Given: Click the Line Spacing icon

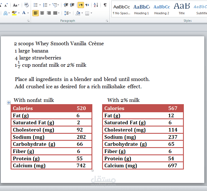Looking at the screenshot, I should click(66, 13).
